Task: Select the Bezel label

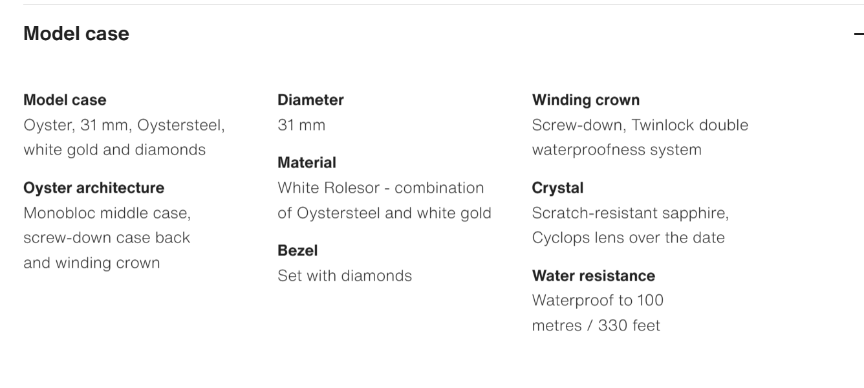Action: click(x=297, y=250)
